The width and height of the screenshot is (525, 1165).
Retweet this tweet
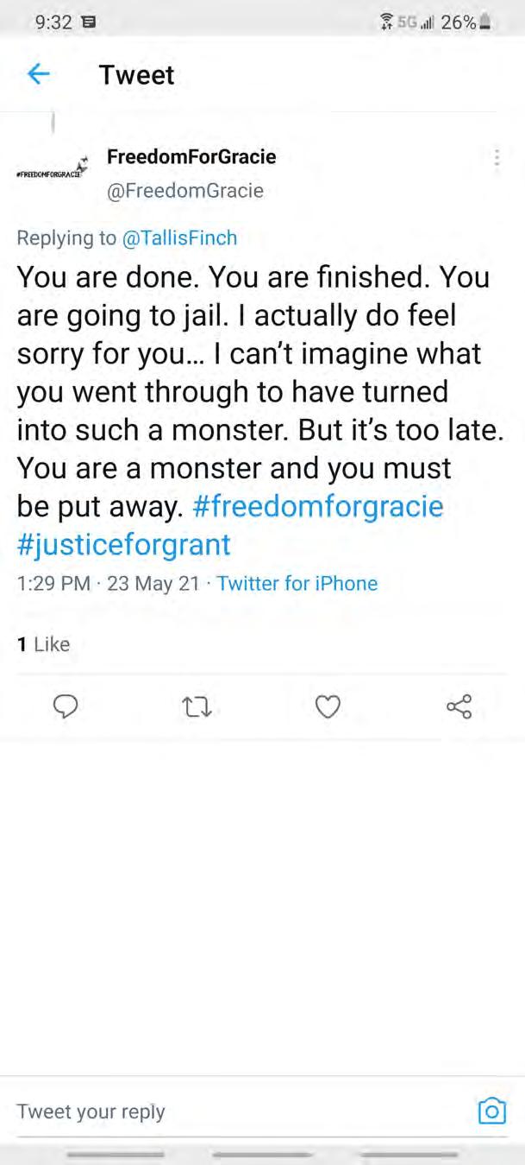tap(197, 708)
